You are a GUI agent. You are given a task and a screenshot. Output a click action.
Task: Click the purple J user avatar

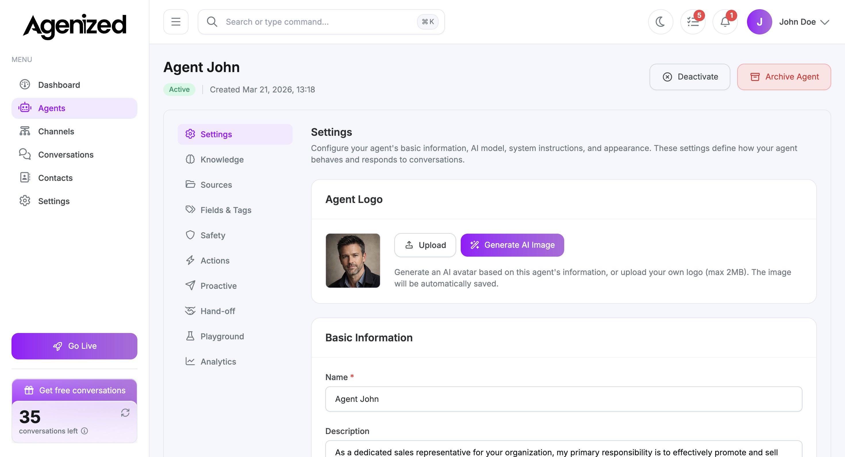[x=759, y=22]
